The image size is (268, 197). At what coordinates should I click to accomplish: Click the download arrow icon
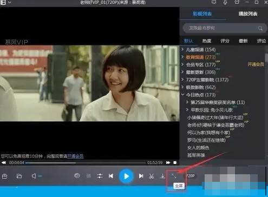click(x=162, y=176)
